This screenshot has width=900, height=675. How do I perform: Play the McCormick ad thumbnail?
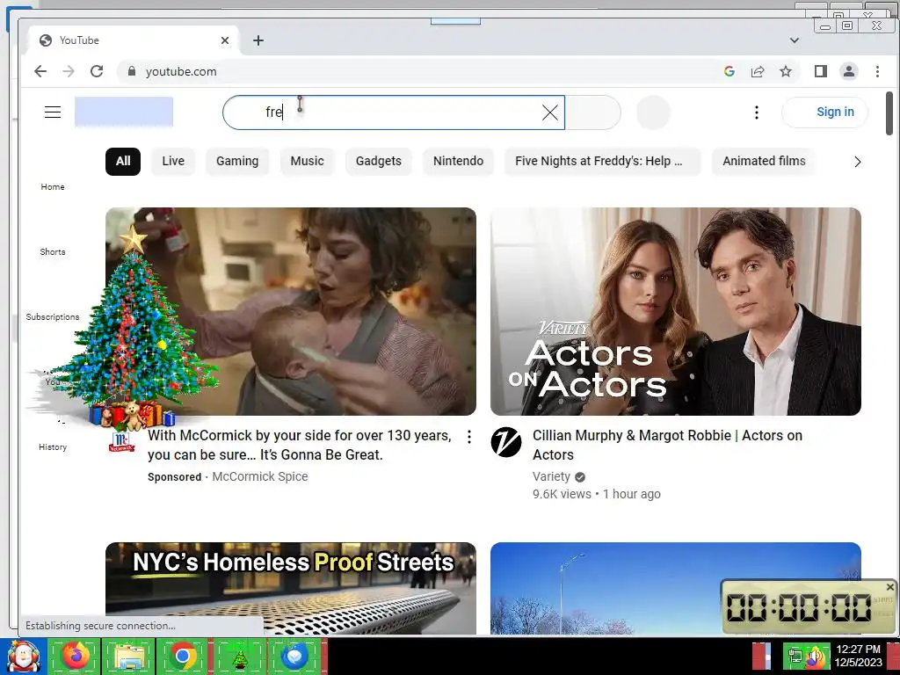(x=291, y=311)
